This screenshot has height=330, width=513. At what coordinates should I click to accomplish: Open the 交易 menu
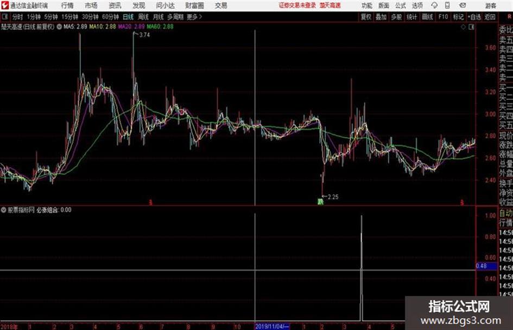click(221, 5)
